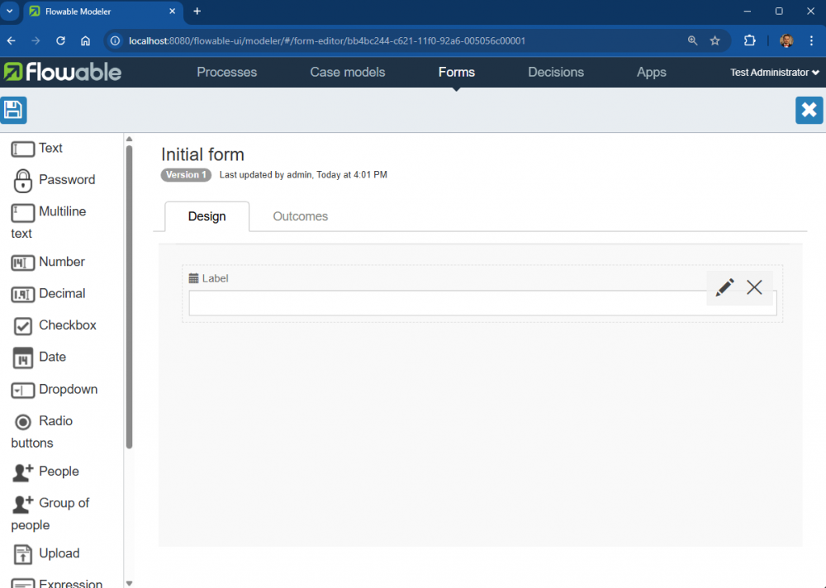
Task: Select the Number field palette icon
Action: 23,263
